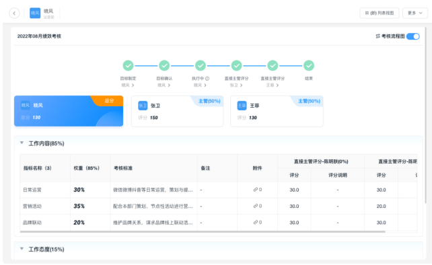Viewport: 432px width, 265px height.
Task: Collapse the 工作内容(85%) section
Action: pos(22,143)
